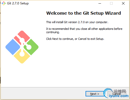Image resolution: width=130 pixels, height=100 pixels.
Task: Click the Cancel button
Action: [117, 94]
